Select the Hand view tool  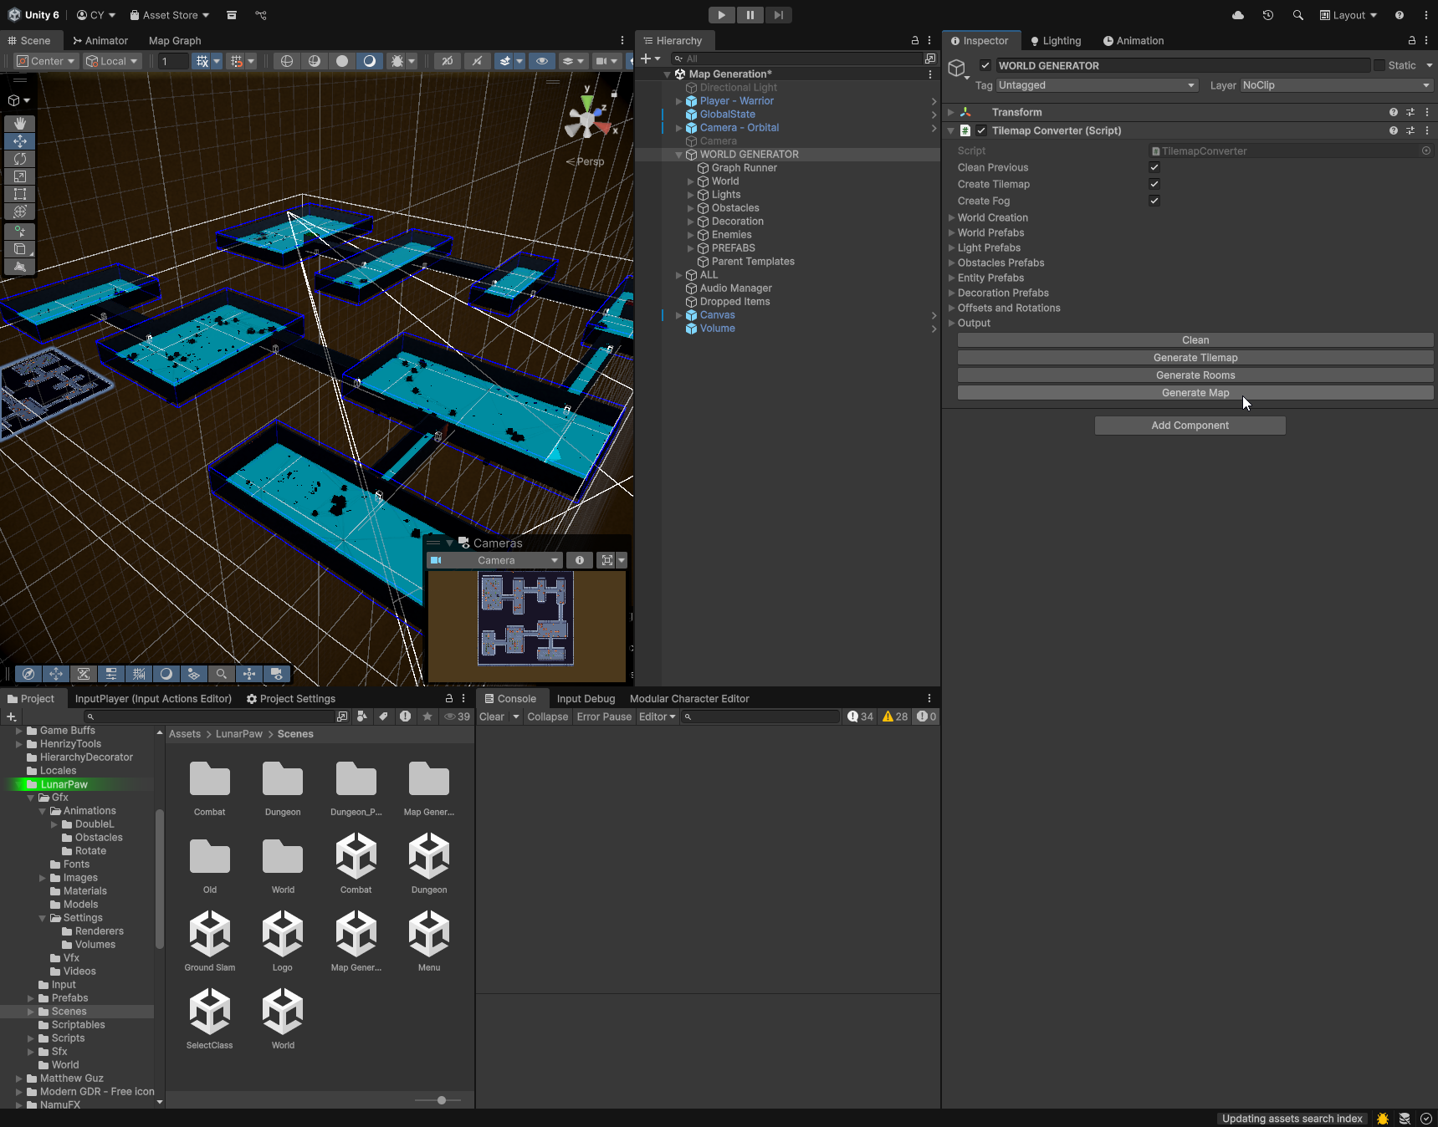(x=20, y=124)
